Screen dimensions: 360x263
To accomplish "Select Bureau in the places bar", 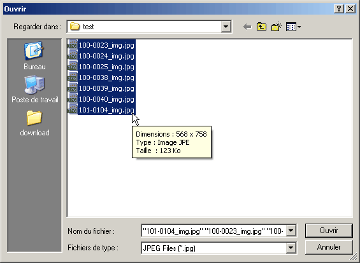I will click(x=34, y=56).
